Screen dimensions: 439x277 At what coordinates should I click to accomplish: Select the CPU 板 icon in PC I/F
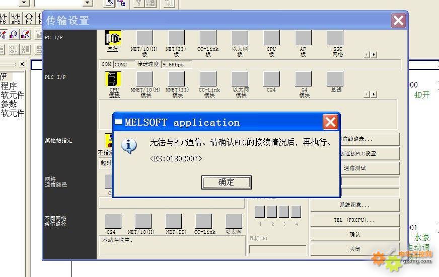pyautogui.click(x=271, y=38)
